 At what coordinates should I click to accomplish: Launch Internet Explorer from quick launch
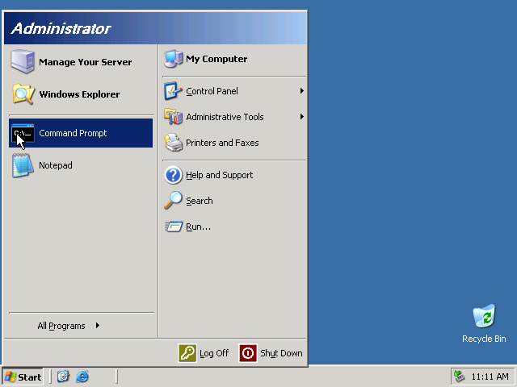(x=82, y=377)
